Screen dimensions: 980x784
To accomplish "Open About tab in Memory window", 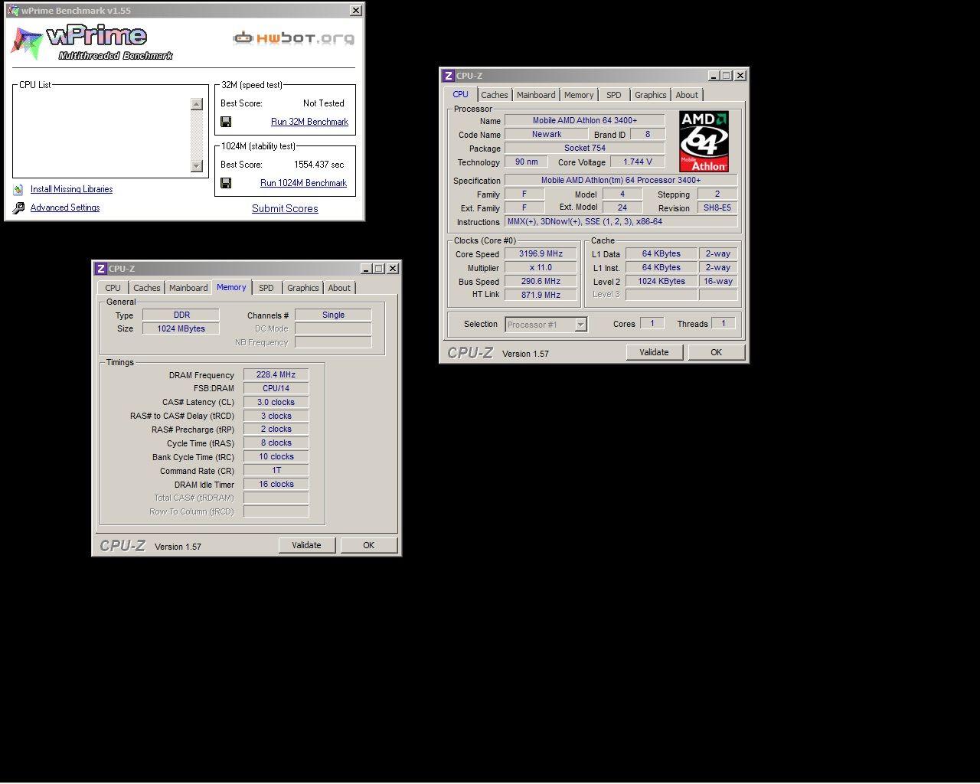I will 339,288.
